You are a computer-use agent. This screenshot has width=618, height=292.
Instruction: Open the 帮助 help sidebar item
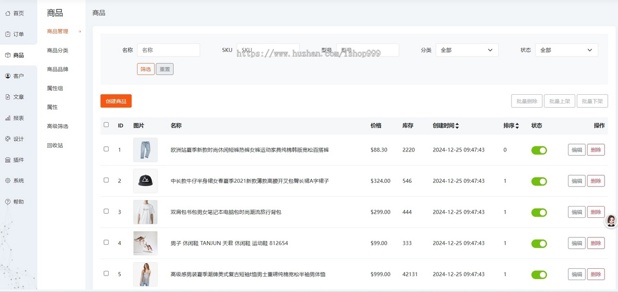[15, 201]
